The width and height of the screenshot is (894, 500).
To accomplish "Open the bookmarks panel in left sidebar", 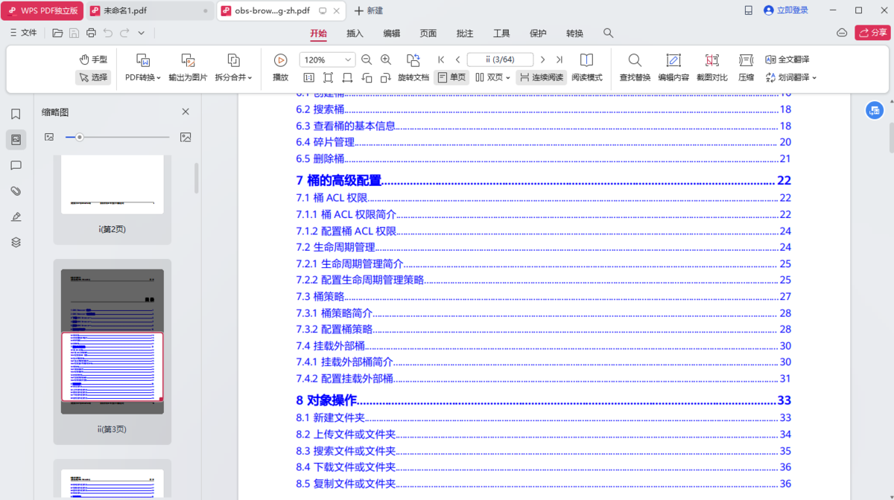I will (x=16, y=112).
